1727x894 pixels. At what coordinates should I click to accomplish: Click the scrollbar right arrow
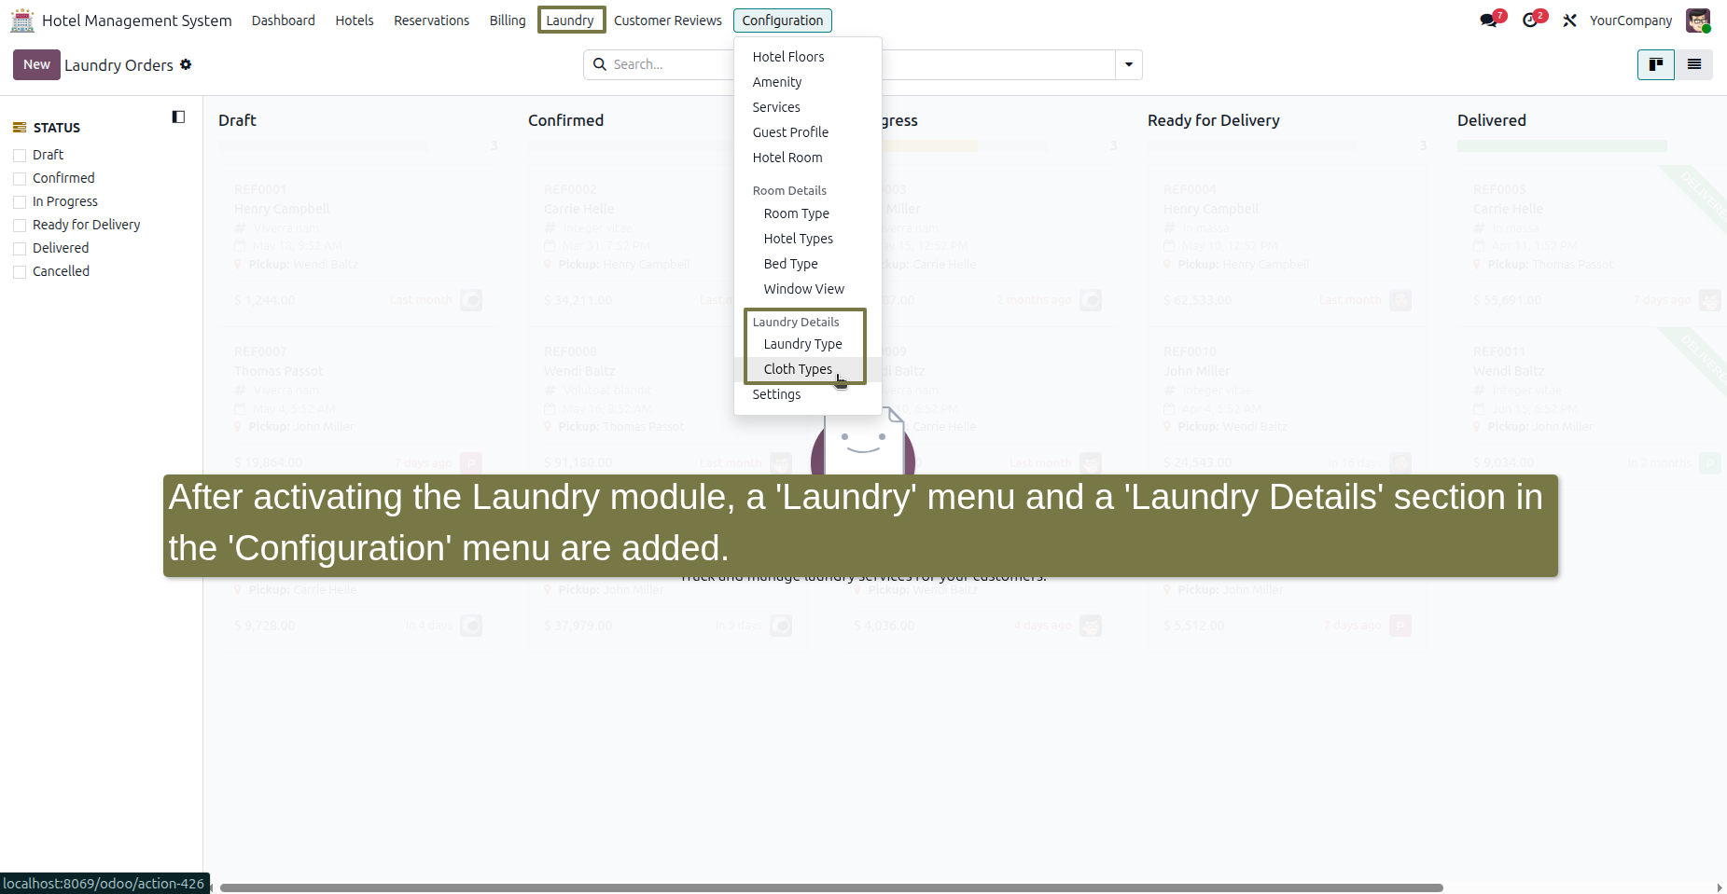(1720, 887)
